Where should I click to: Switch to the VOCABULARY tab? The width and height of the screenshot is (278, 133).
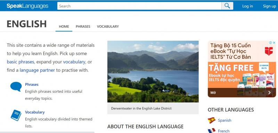[108, 26]
